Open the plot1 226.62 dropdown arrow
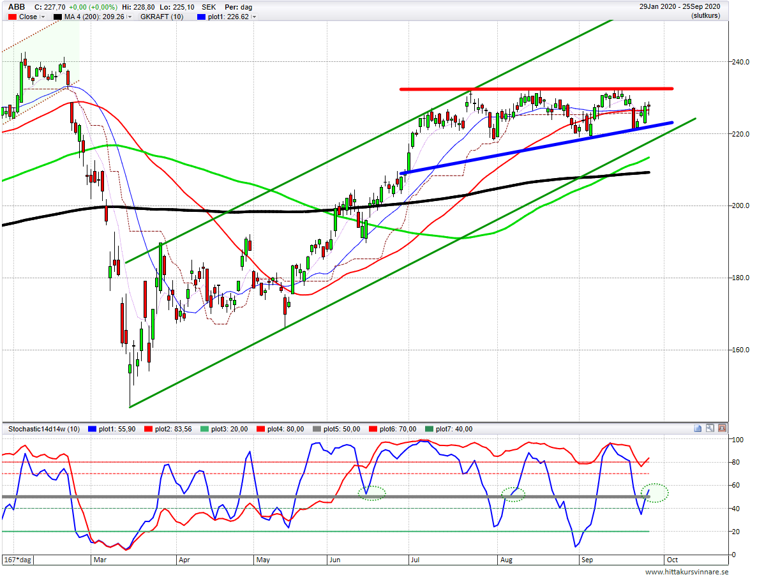The height and width of the screenshot is (575, 757). 254,17
